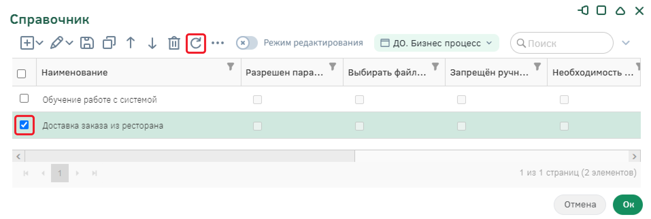Delete the selected record via trash icon

174,43
